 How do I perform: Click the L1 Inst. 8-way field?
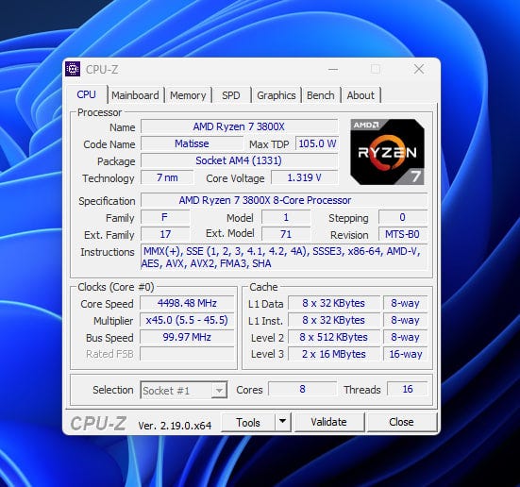405,320
